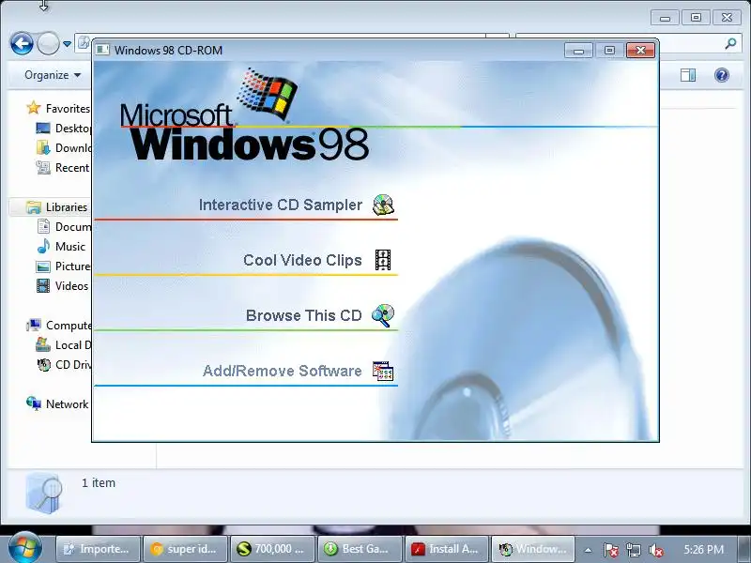Click the "1 item" text in the details pane
Image resolution: width=751 pixels, height=563 pixels.
tap(99, 482)
